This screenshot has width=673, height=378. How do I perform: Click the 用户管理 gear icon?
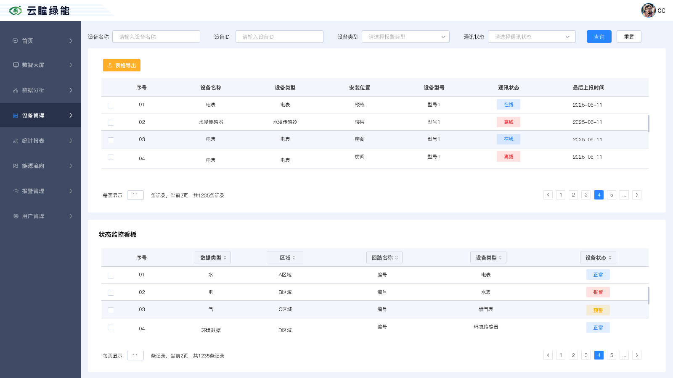[16, 216]
